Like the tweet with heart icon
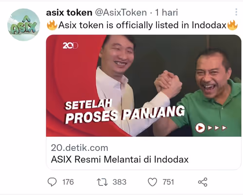The image size is (243, 195). [153, 182]
